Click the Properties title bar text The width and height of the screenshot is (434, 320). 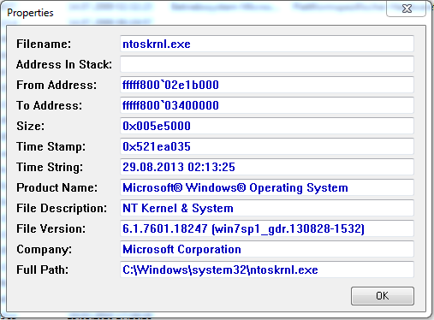pyautogui.click(x=30, y=13)
